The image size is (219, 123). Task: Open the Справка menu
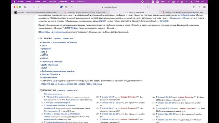click(81, 2)
